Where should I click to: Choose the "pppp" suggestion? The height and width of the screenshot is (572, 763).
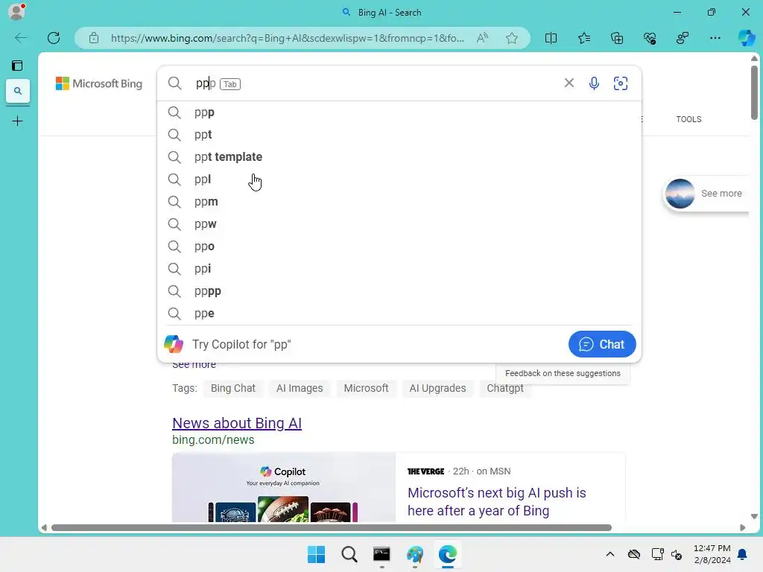399,291
